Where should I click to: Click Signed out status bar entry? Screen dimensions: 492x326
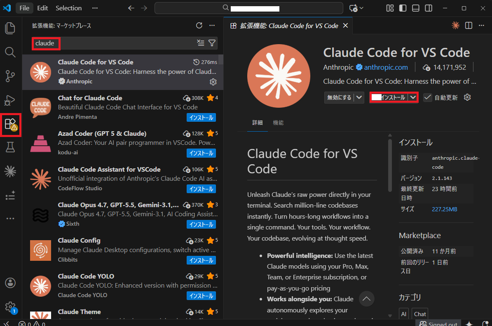click(438, 324)
